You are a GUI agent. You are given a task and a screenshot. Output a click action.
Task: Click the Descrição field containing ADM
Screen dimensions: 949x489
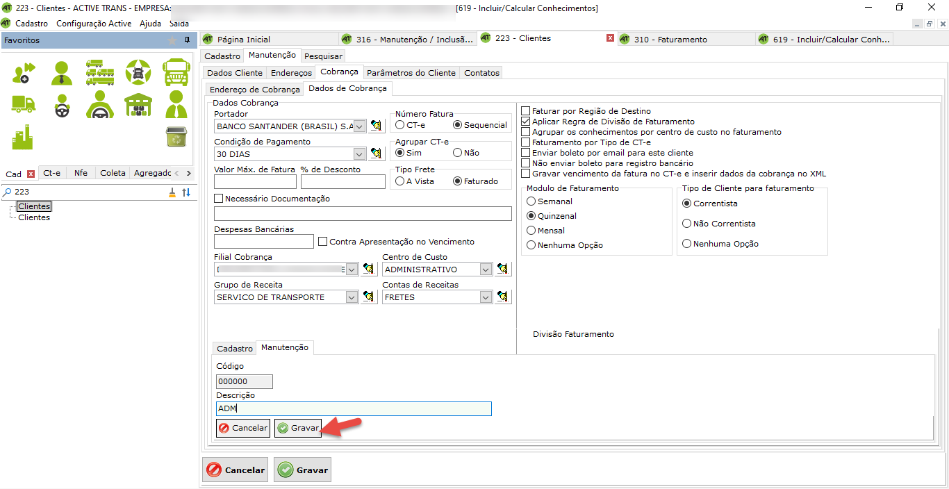354,408
